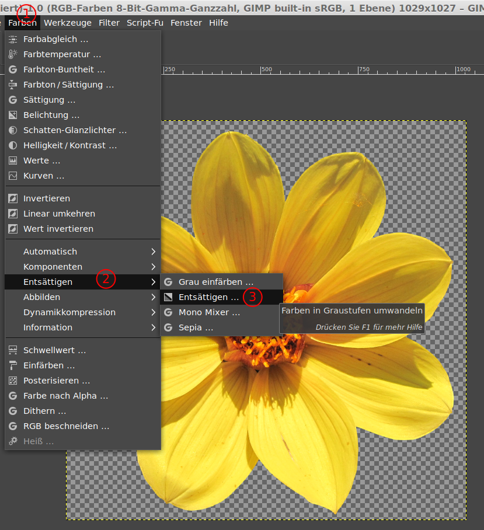The width and height of the screenshot is (484, 530).
Task: Select the Belichtung exposure icon
Action: tap(13, 115)
